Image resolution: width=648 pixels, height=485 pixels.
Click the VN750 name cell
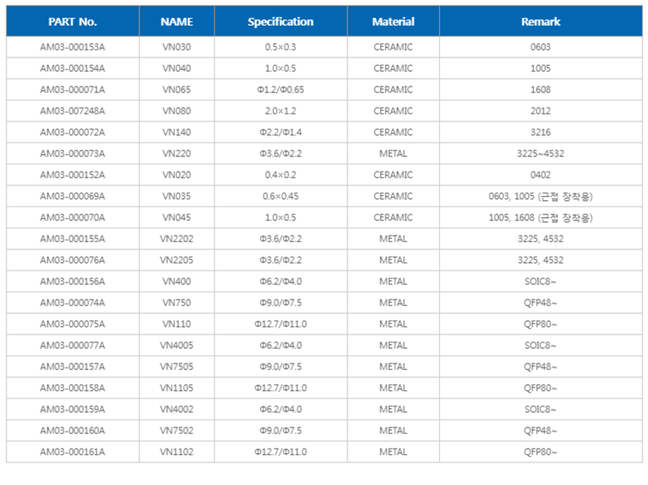[x=177, y=303]
